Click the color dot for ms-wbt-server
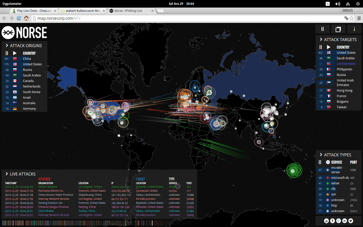Viewport: 363px width, 227px height. coord(327,170)
